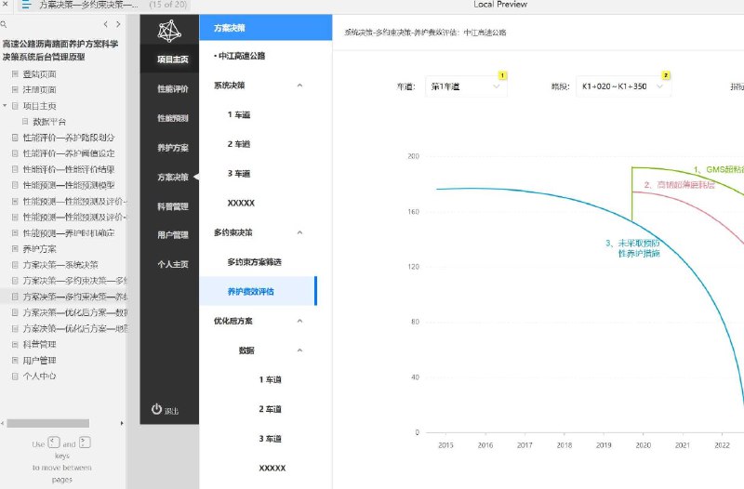The image size is (744, 489).
Task: Click left arrow of sitemap horizontal scrollbar
Action: 3,423
